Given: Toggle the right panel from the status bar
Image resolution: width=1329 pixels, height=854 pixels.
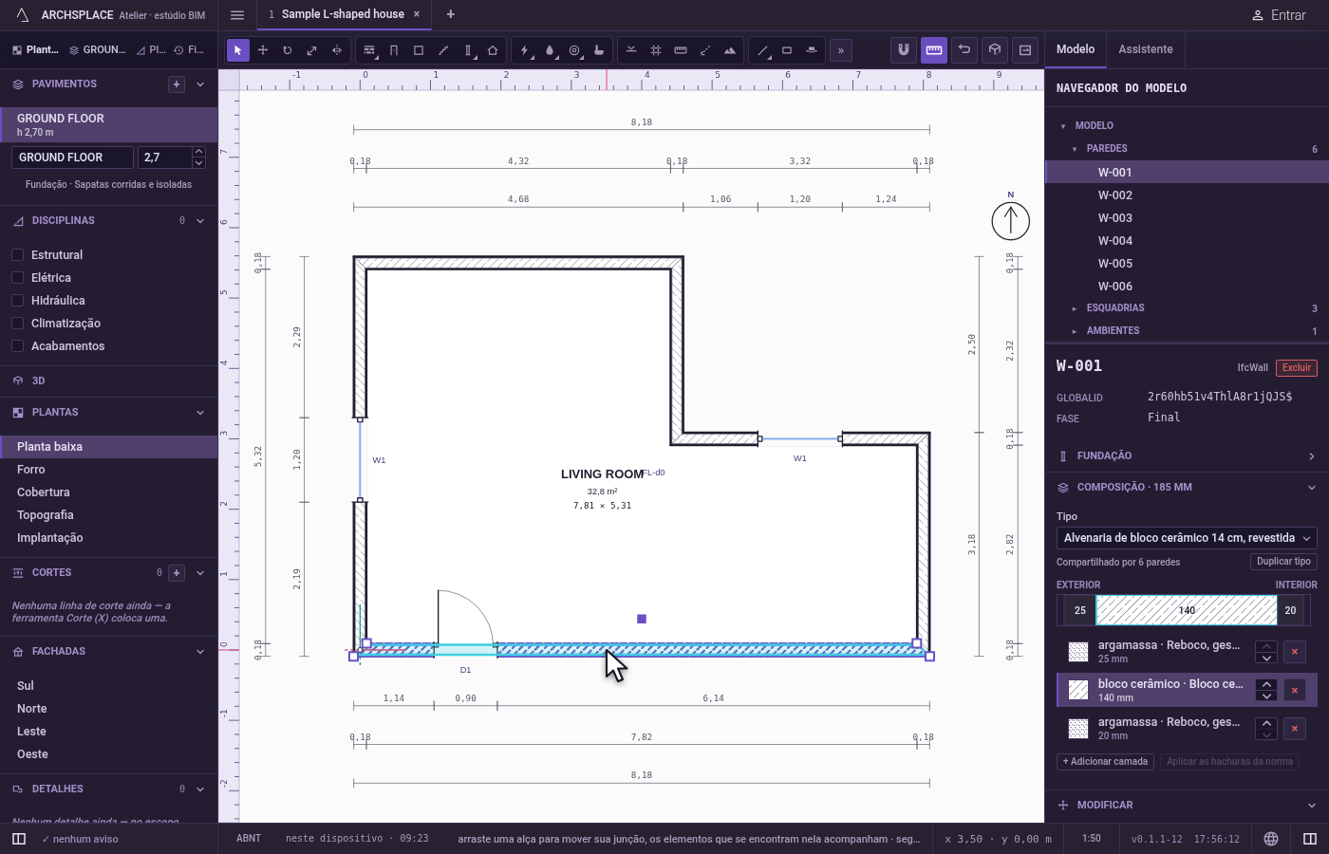Looking at the screenshot, I should [x=1310, y=839].
